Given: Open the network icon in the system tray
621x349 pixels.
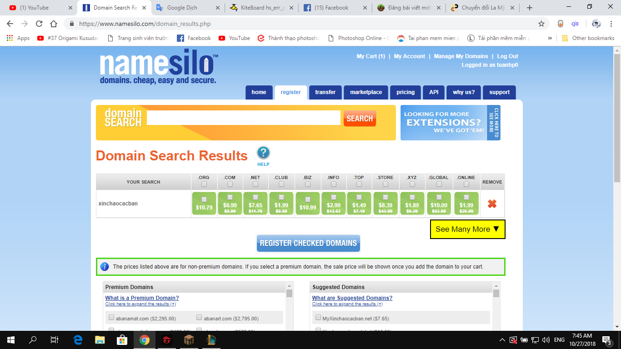Looking at the screenshot, I should [x=535, y=340].
